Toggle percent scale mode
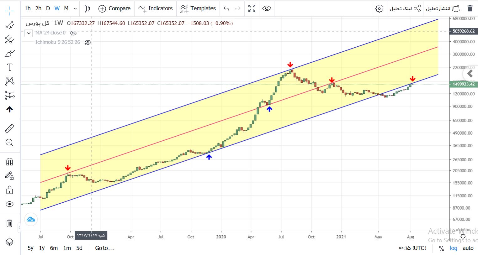478x255 pixels. point(441,248)
